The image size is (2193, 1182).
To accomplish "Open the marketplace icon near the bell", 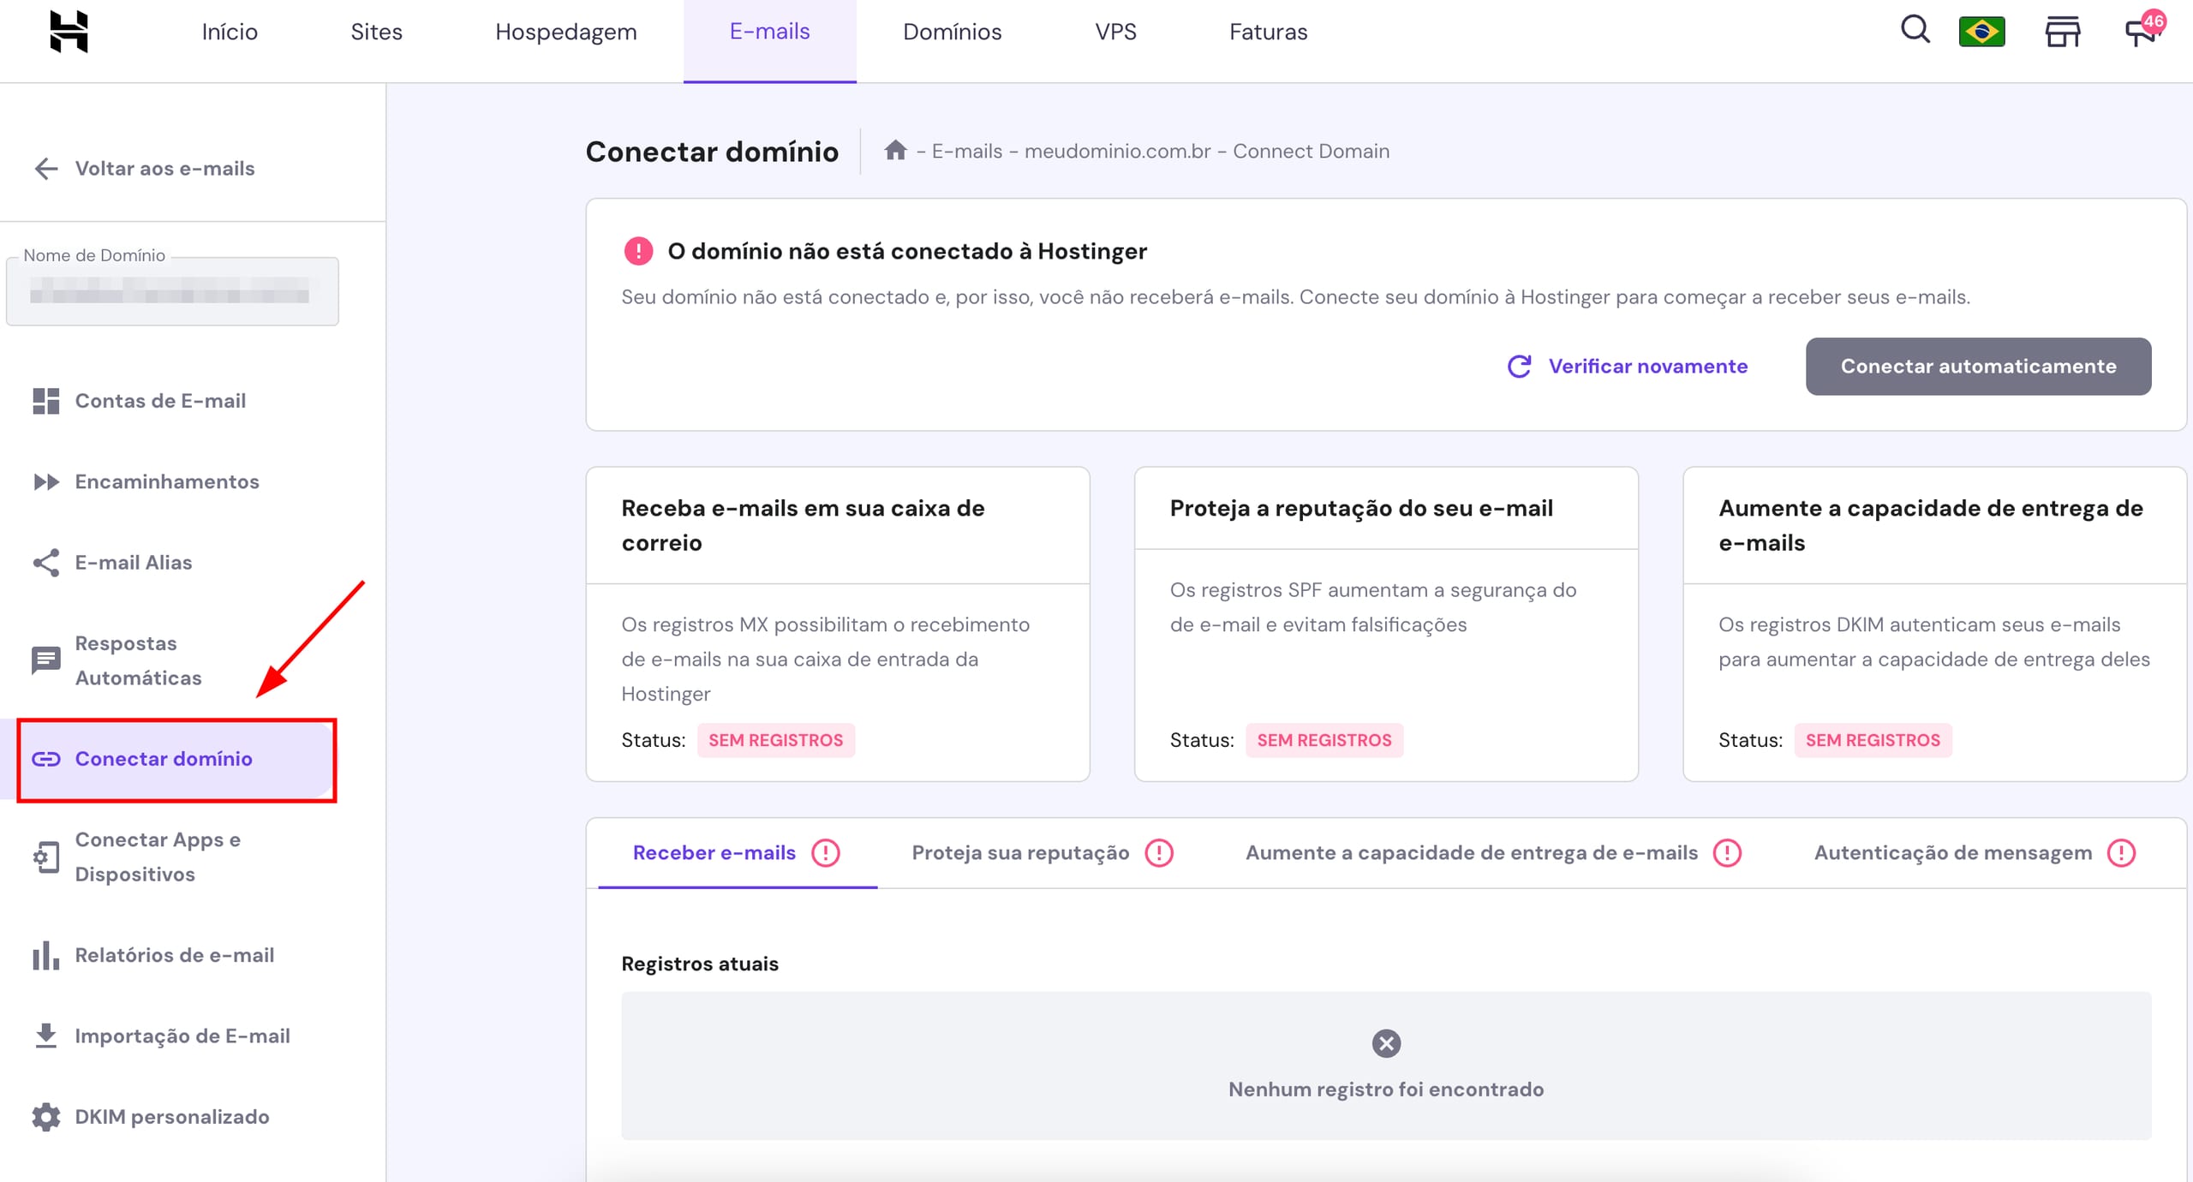I will pos(2062,30).
